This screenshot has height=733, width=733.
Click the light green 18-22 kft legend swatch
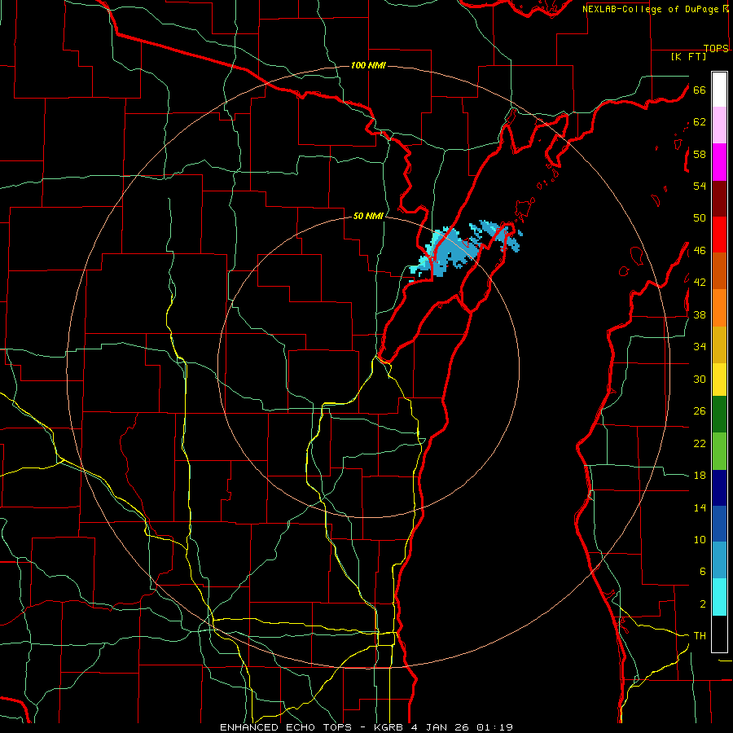tap(719, 451)
